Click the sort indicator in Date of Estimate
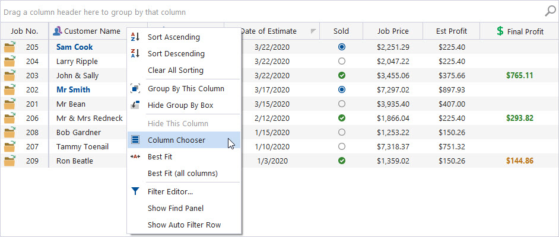This screenshot has width=559, height=237. (x=313, y=31)
